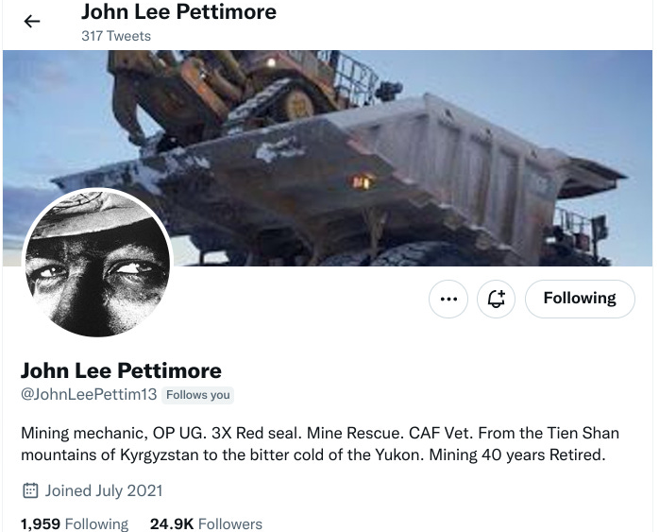Click the Following button
Screen dimensions: 659x532
[580, 299]
